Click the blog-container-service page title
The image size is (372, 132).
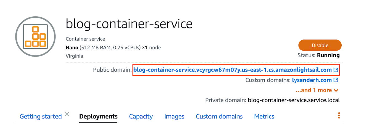129,24
